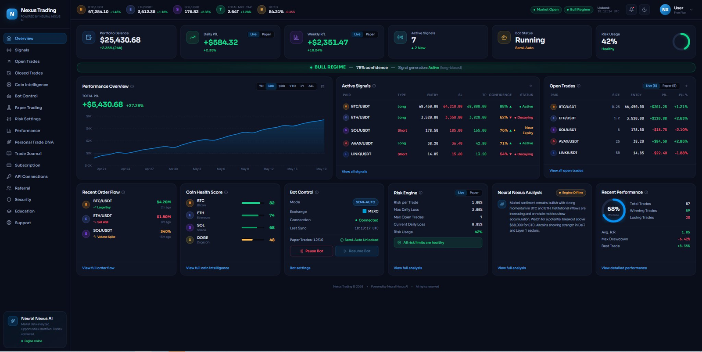
Task: Pause the bot
Action: (312, 251)
